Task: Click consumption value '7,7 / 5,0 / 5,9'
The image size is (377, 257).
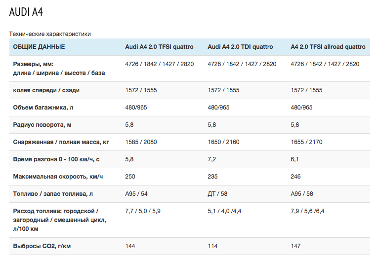Action: click(x=143, y=211)
